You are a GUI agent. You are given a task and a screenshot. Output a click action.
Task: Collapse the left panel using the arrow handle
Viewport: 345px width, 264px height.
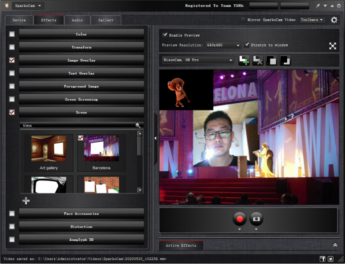[155, 138]
